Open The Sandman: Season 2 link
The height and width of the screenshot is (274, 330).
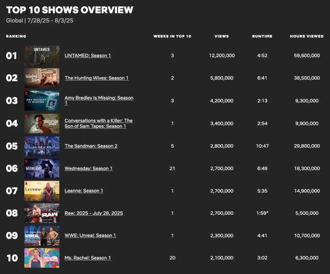click(91, 146)
